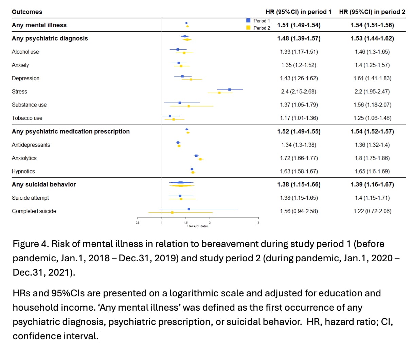Click the yellow Period 2 legend square

[x=248, y=28]
